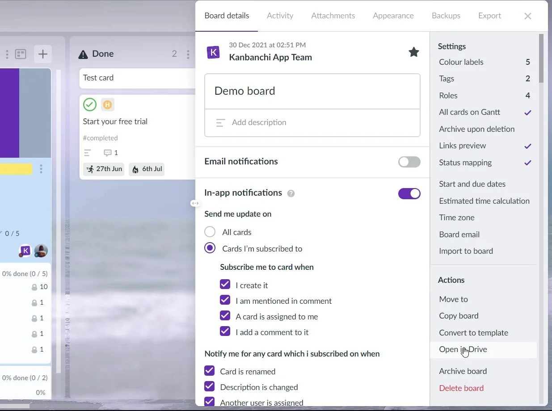Open the 27th Jun start date chip

(x=104, y=169)
